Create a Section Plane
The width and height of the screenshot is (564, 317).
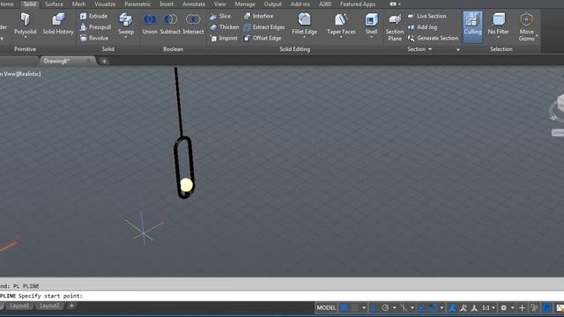tap(395, 27)
